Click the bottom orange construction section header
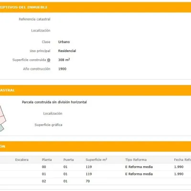This screenshot has height=191, width=191. (x=95, y=147)
